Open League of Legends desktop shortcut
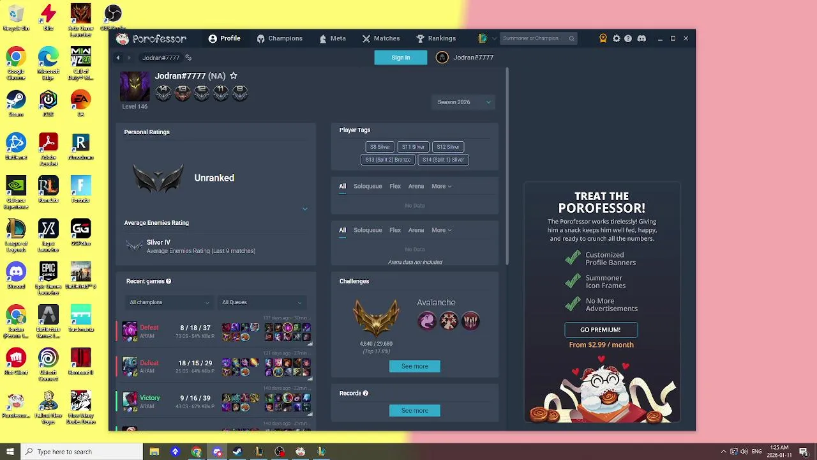The height and width of the screenshot is (460, 817). tap(16, 233)
